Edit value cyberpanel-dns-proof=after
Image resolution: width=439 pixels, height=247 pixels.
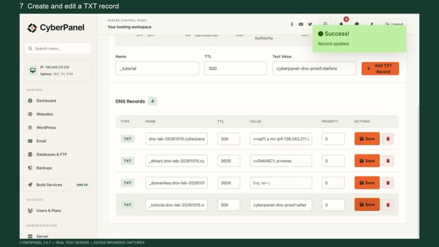click(x=281, y=205)
